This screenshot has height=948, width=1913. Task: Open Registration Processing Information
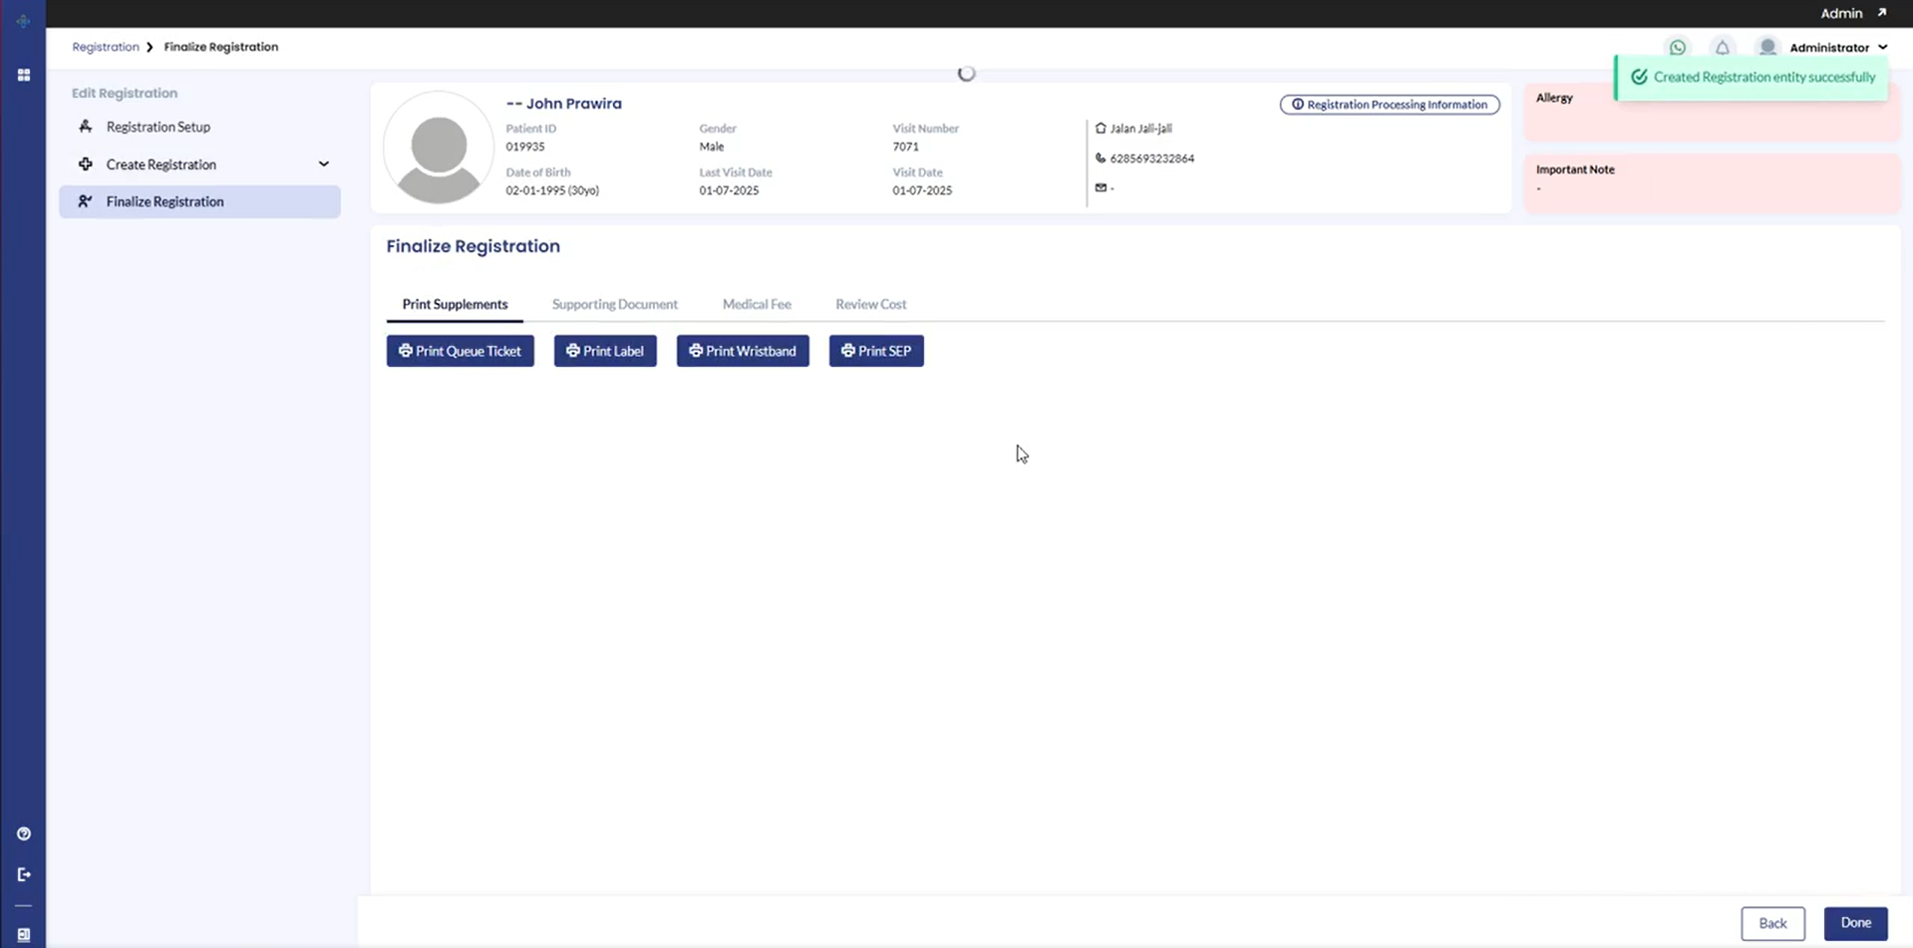point(1390,105)
